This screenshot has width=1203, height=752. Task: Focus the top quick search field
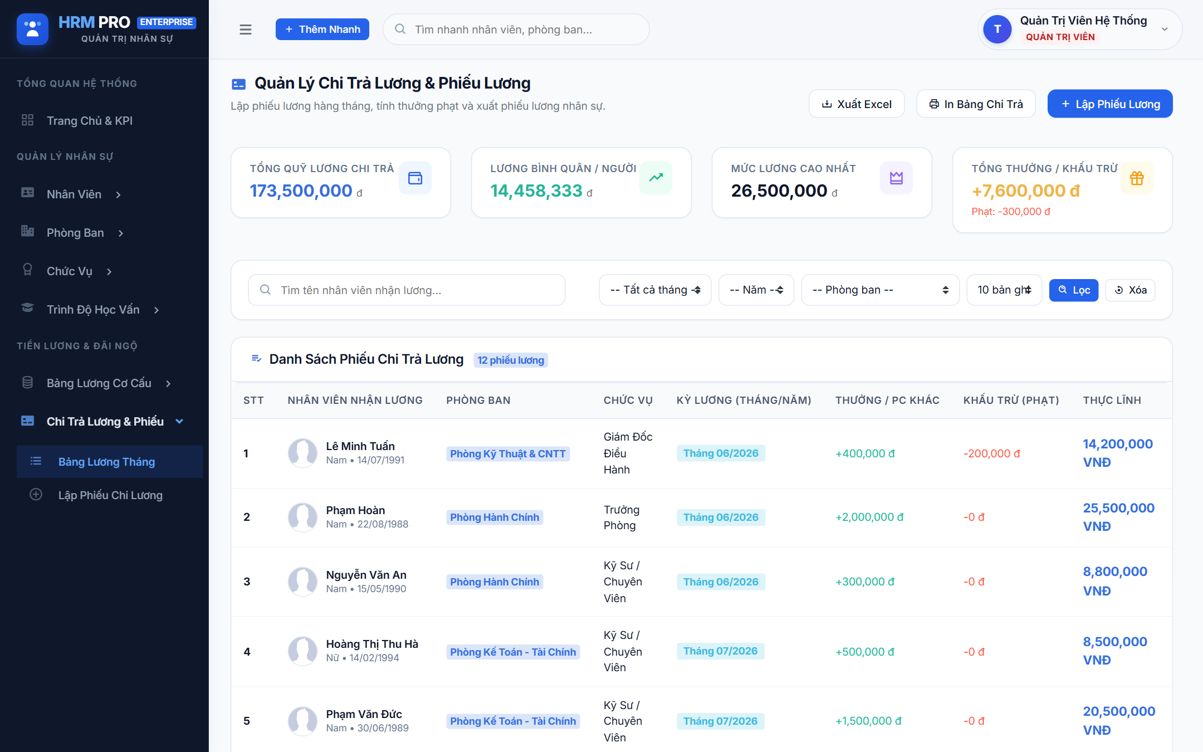[516, 30]
